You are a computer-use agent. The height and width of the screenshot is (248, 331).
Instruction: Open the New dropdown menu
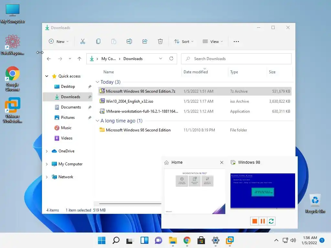pyautogui.click(x=59, y=42)
